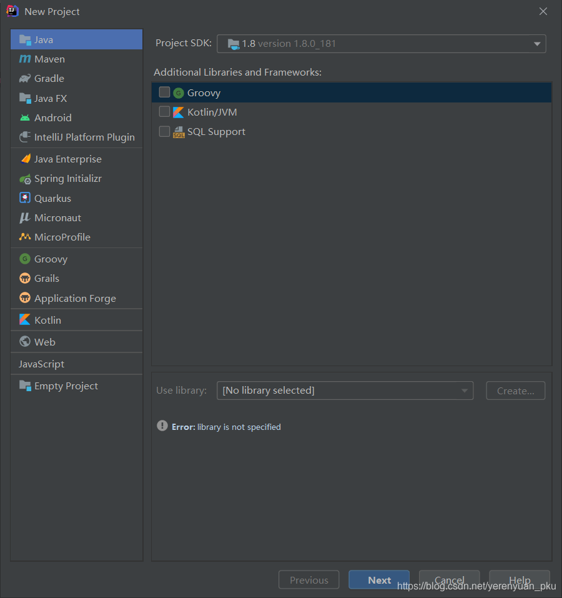
Task: Click the SQL Support icon
Action: pos(179,132)
